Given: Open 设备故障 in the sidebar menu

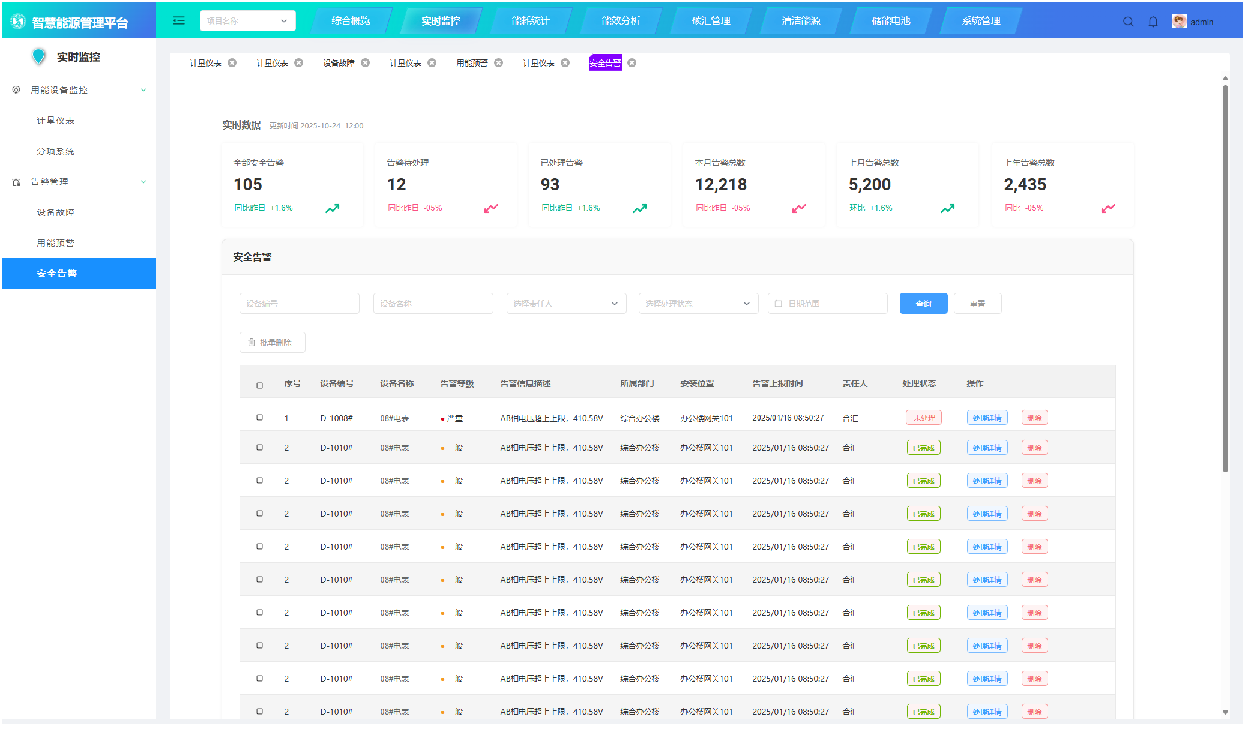Looking at the screenshot, I should (x=56, y=212).
